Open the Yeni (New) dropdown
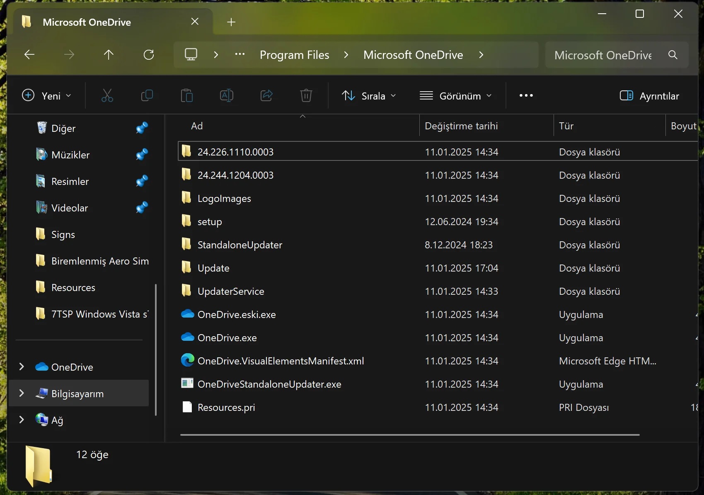Image resolution: width=704 pixels, height=495 pixels. pyautogui.click(x=46, y=96)
